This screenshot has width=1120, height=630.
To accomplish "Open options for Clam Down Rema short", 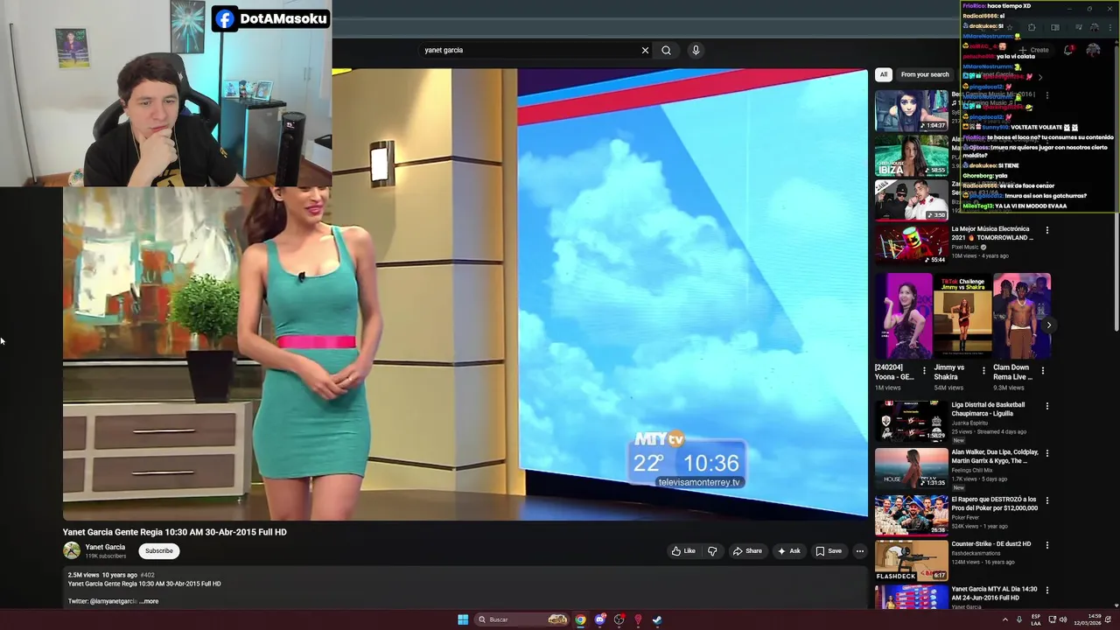I will 1043,371.
